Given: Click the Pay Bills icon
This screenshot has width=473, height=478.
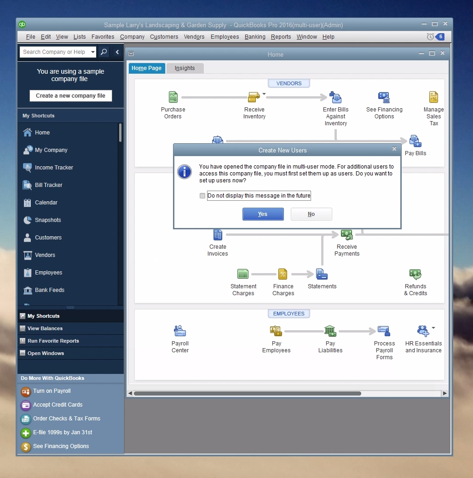Looking at the screenshot, I should (x=415, y=141).
